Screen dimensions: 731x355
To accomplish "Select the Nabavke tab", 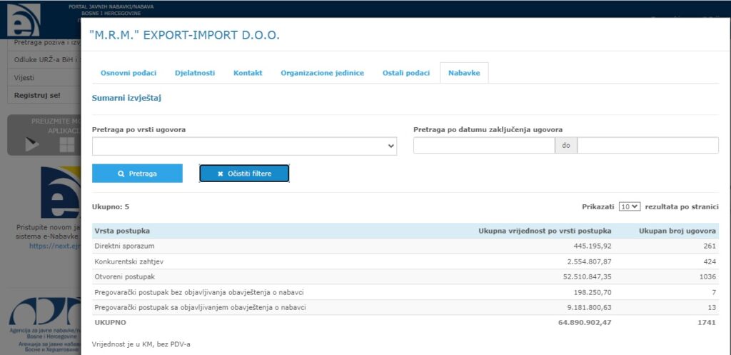I will tap(464, 73).
